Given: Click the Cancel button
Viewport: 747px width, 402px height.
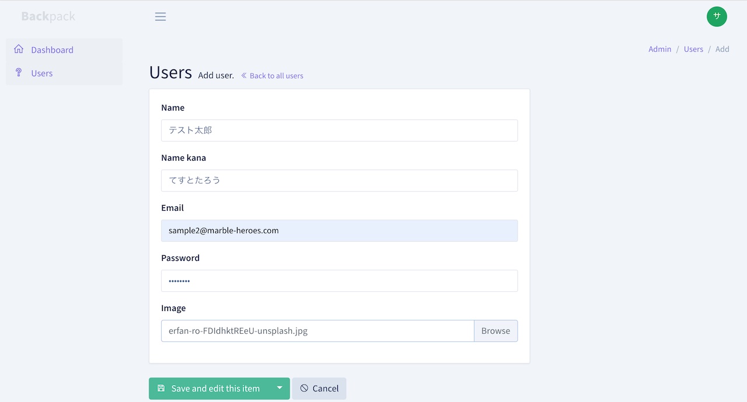Looking at the screenshot, I should pos(319,389).
